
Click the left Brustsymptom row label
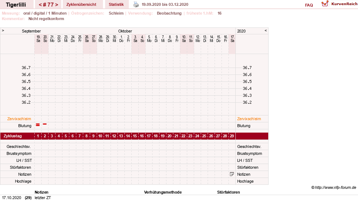pyautogui.click(x=19, y=153)
